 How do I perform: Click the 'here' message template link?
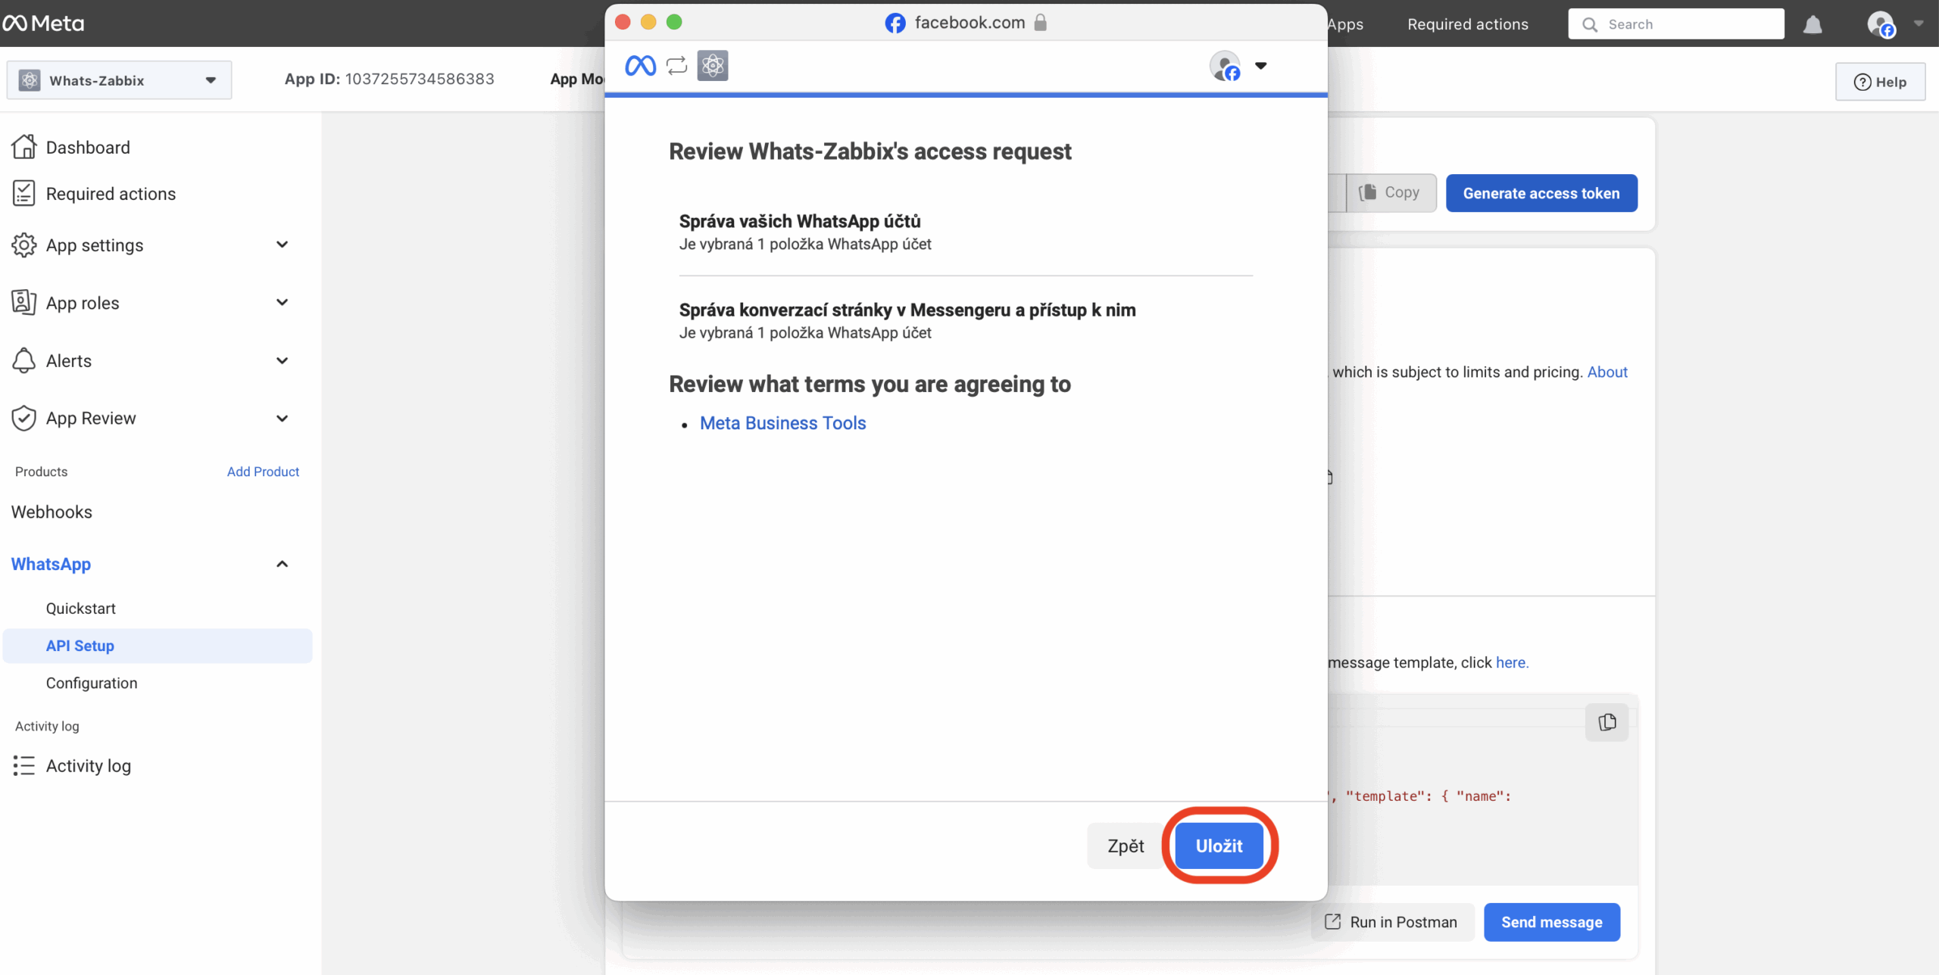[1512, 662]
